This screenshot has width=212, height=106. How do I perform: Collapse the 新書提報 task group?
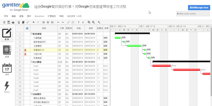tap(32, 34)
